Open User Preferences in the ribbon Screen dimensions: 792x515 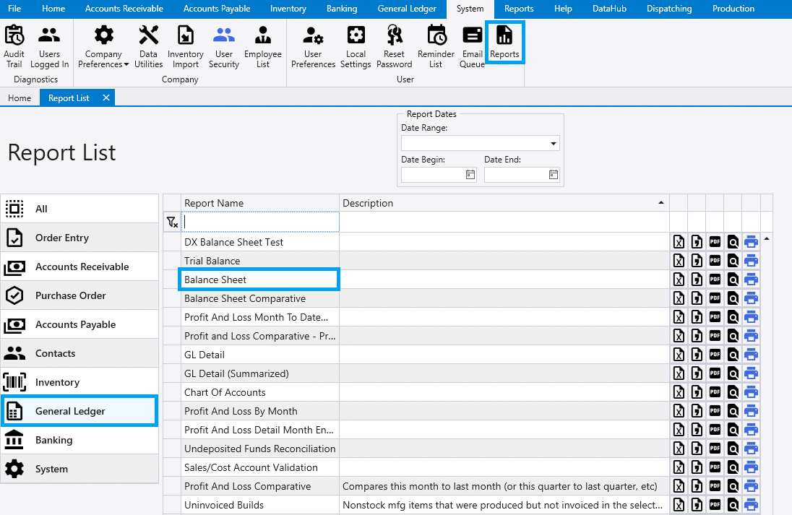(x=313, y=46)
